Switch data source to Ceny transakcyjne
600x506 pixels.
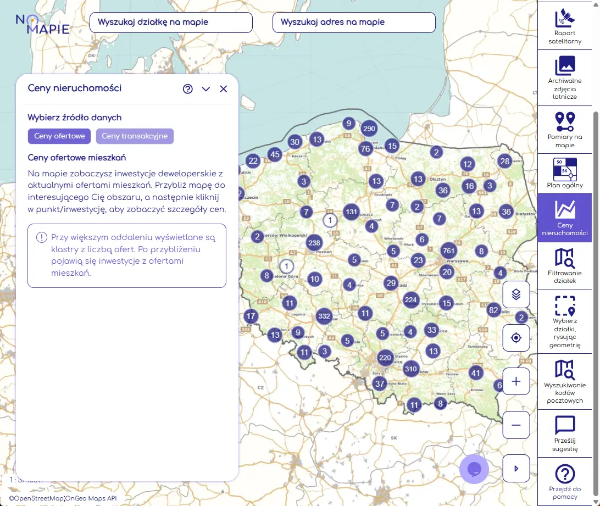coord(135,136)
